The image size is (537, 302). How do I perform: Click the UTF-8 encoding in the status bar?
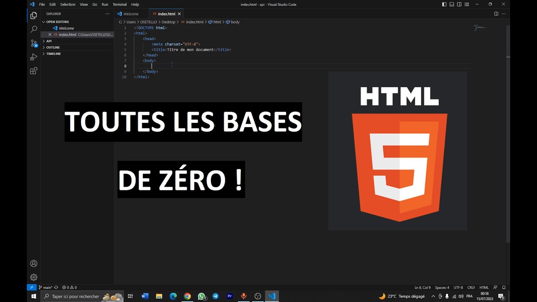click(x=458, y=287)
